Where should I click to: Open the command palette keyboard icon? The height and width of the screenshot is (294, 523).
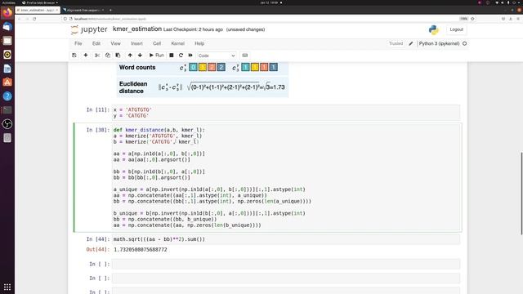tap(245, 56)
